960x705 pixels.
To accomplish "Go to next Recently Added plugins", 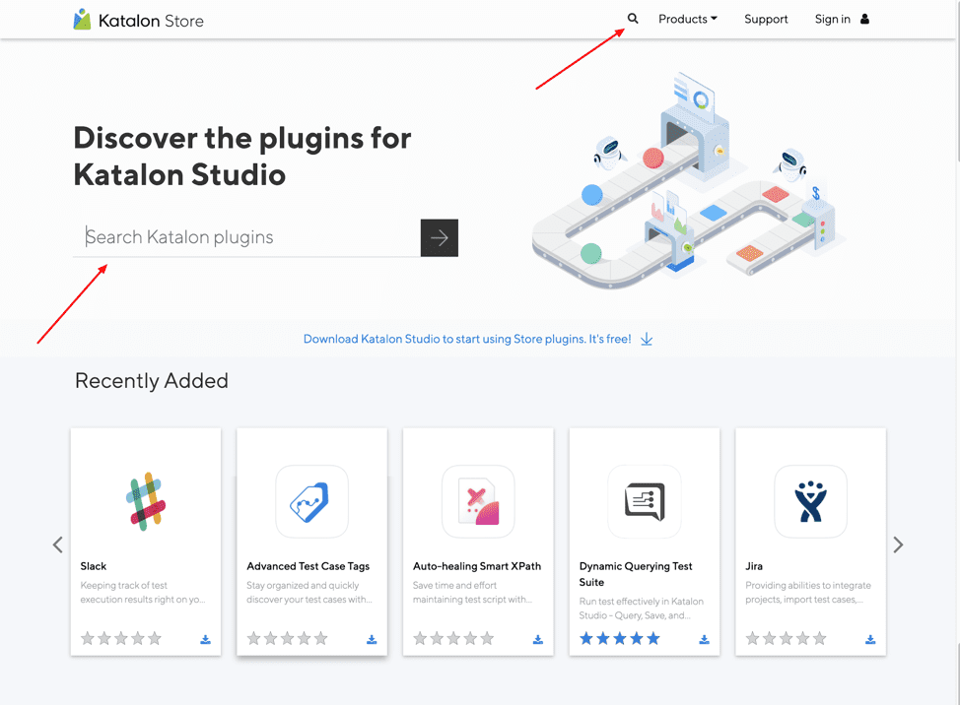I will (898, 545).
